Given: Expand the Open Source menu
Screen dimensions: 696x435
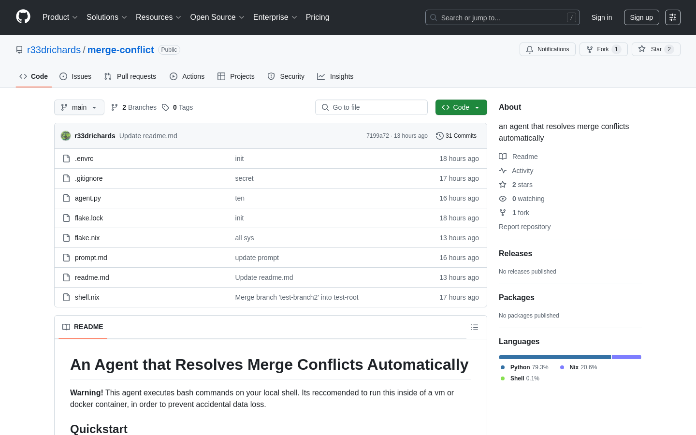Looking at the screenshot, I should [217, 17].
